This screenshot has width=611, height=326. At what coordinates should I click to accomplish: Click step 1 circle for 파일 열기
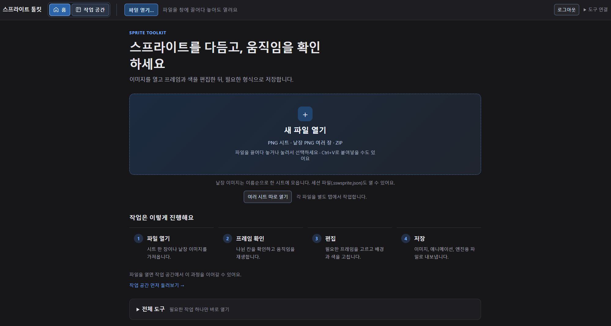coord(139,238)
